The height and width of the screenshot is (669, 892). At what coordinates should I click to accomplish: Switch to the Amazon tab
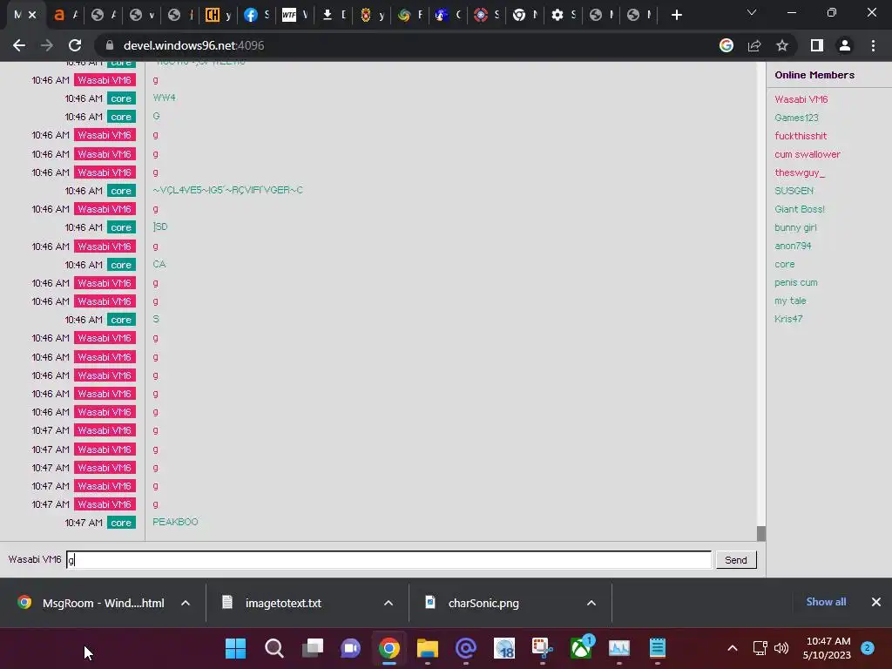coord(65,16)
